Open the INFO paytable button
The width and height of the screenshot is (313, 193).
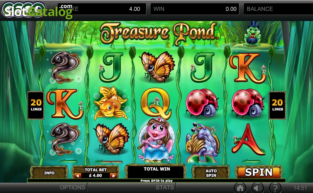[x=49, y=173]
